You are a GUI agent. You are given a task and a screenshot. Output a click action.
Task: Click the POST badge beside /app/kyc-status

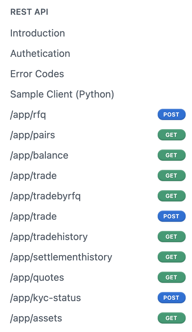coord(171,298)
